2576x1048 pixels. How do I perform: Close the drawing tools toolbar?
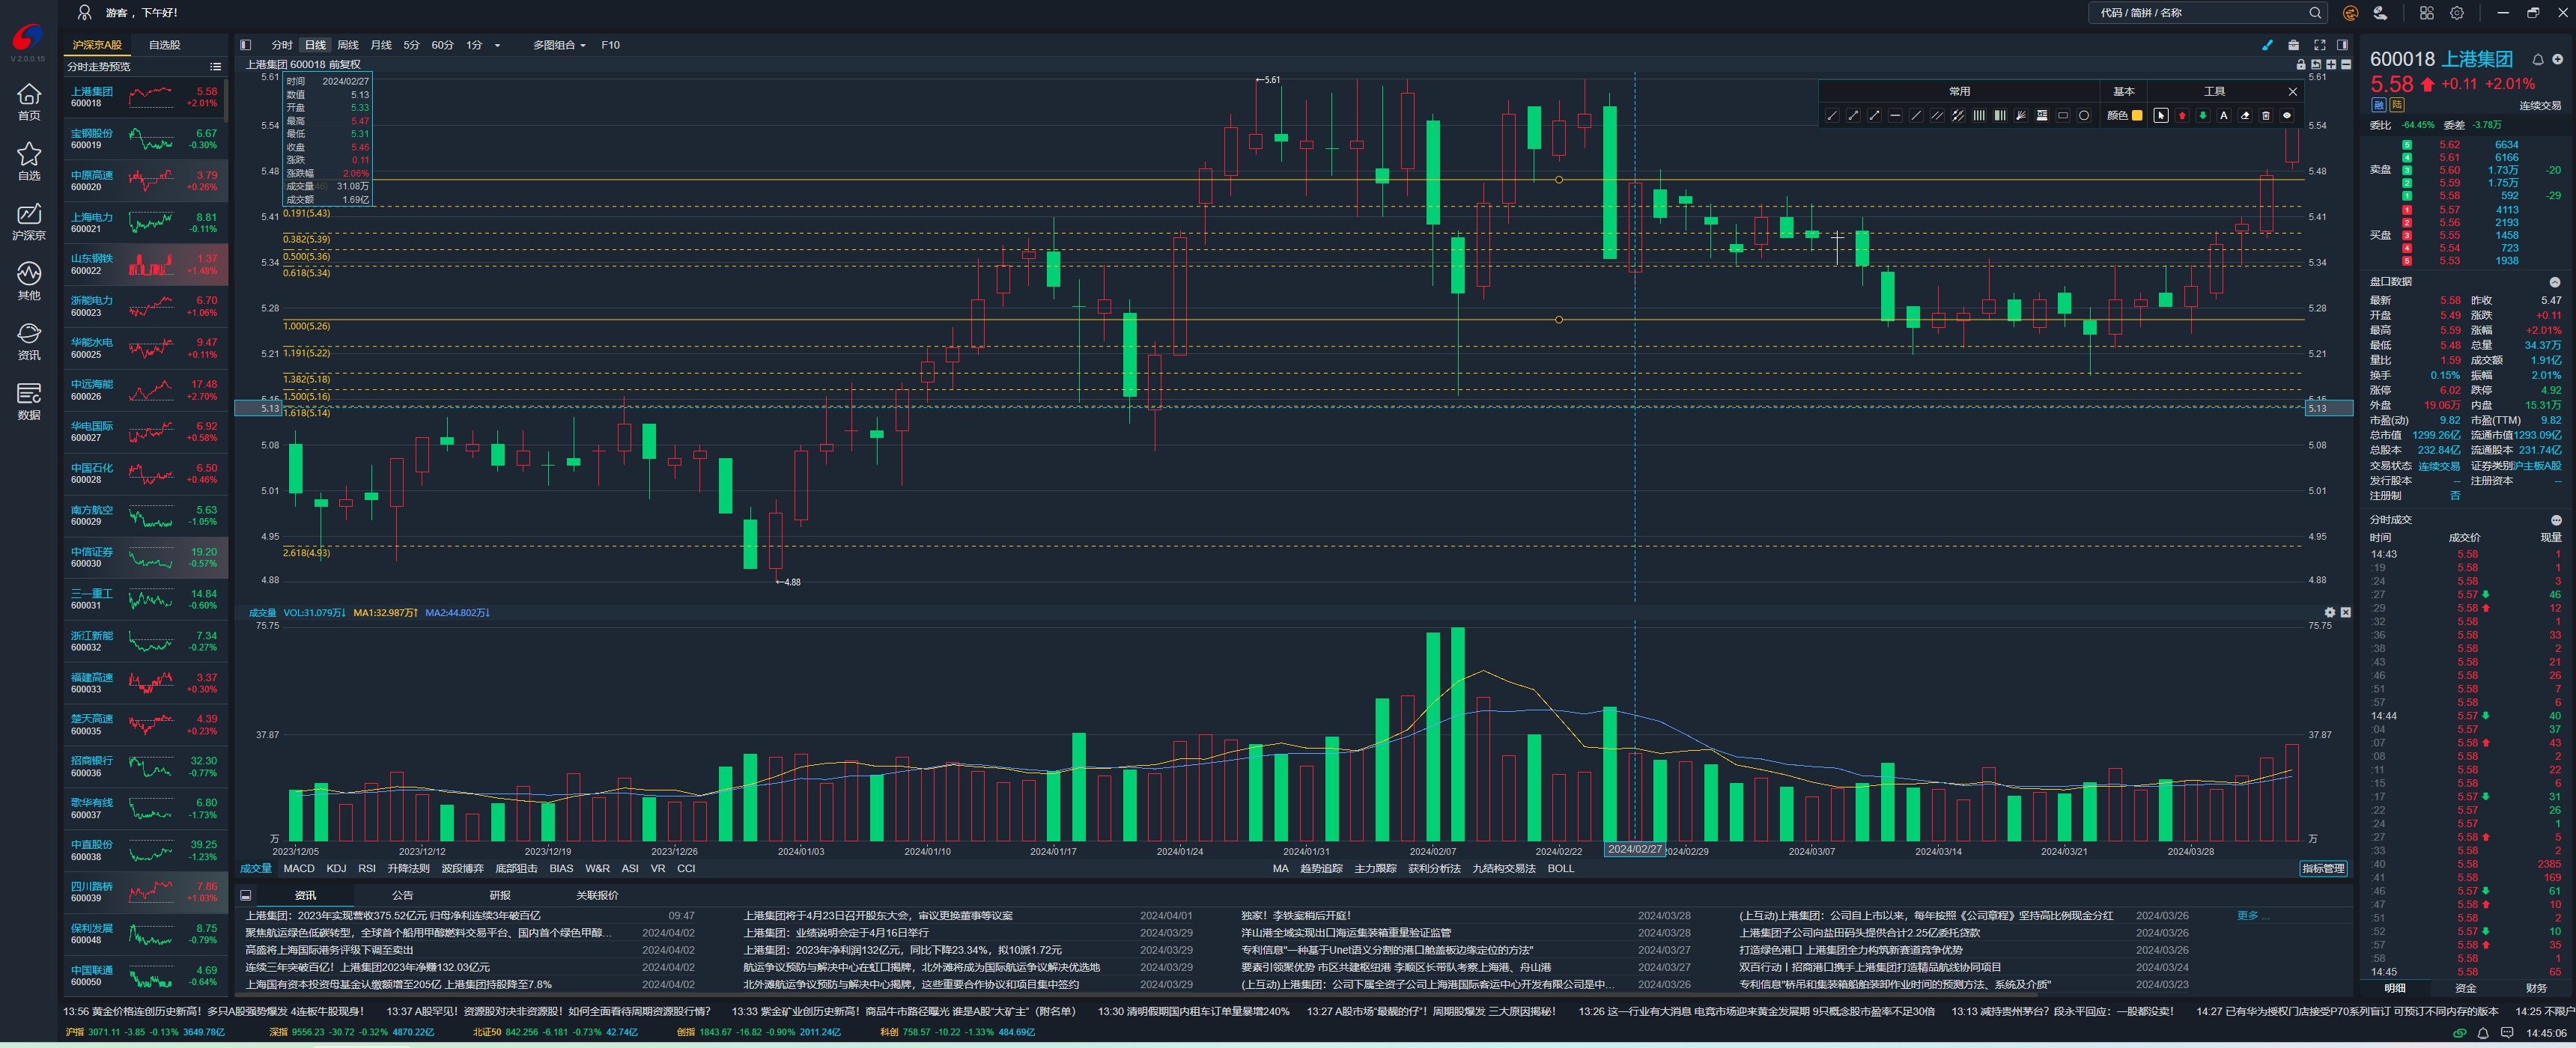pos(2293,92)
